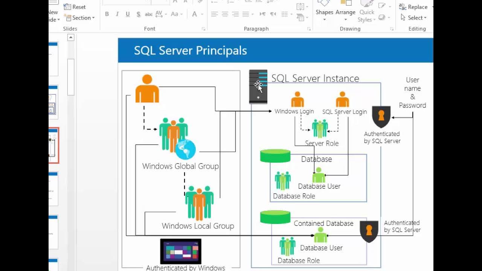Viewport: 482px width, 271px height.
Task: Open the Font Color dropdown
Action: (197, 14)
